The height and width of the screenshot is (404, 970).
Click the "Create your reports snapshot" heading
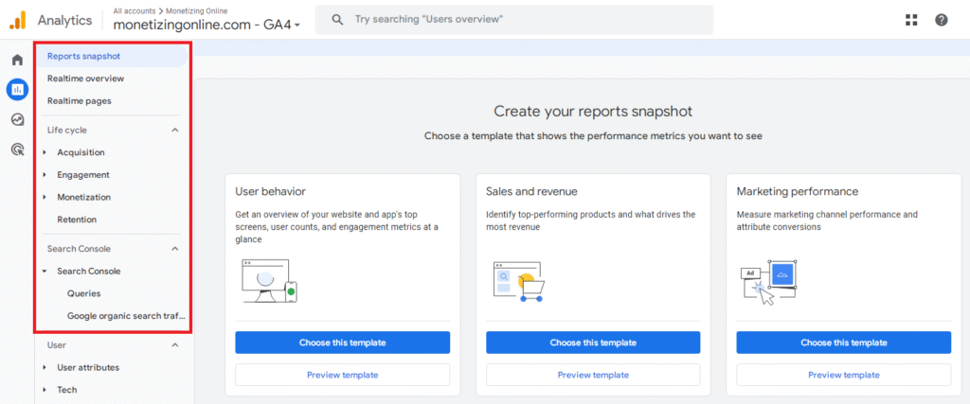pyautogui.click(x=593, y=112)
